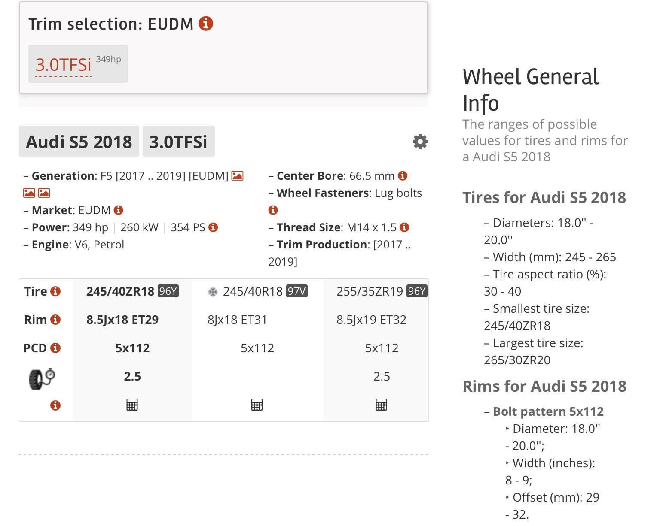The height and width of the screenshot is (526, 660).
Task: Open the Thread Size info tooltip
Action: coord(404,227)
